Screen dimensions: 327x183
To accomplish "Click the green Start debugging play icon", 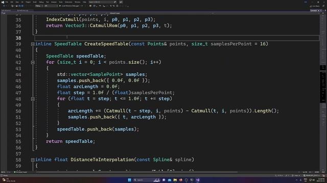I will pyautogui.click(x=60, y=6).
